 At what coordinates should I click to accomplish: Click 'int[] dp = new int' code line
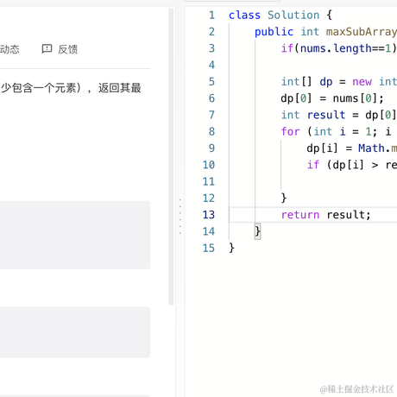tap(339, 82)
